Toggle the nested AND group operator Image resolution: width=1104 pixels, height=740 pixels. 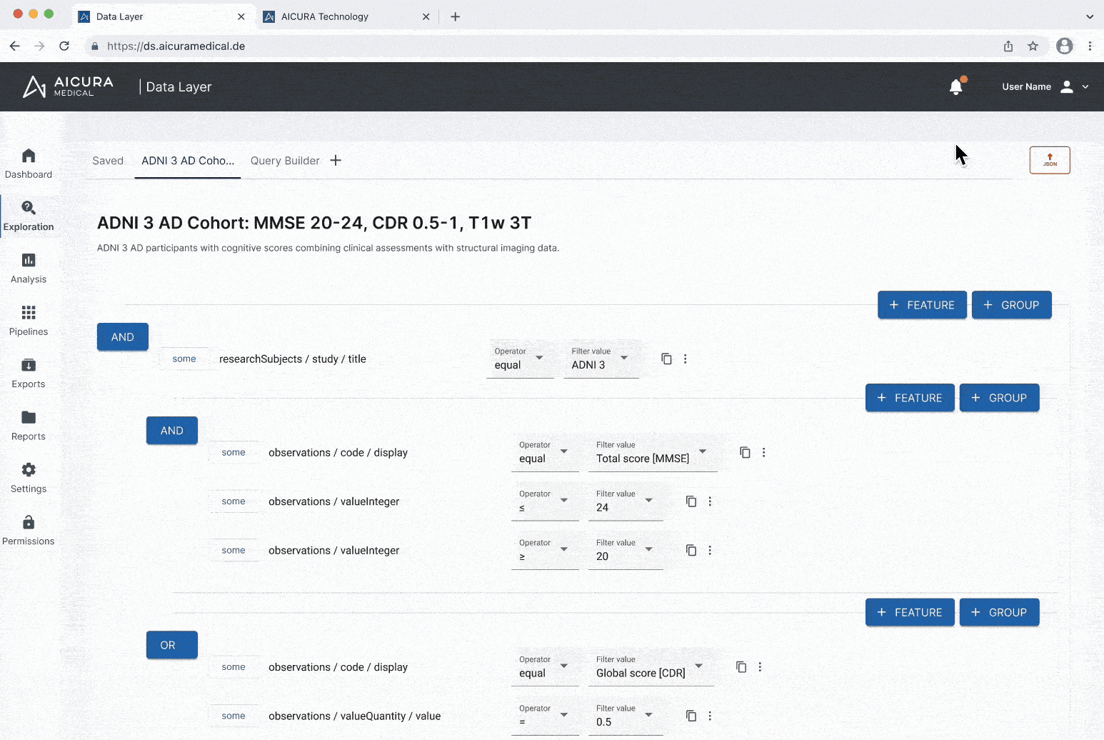[172, 430]
